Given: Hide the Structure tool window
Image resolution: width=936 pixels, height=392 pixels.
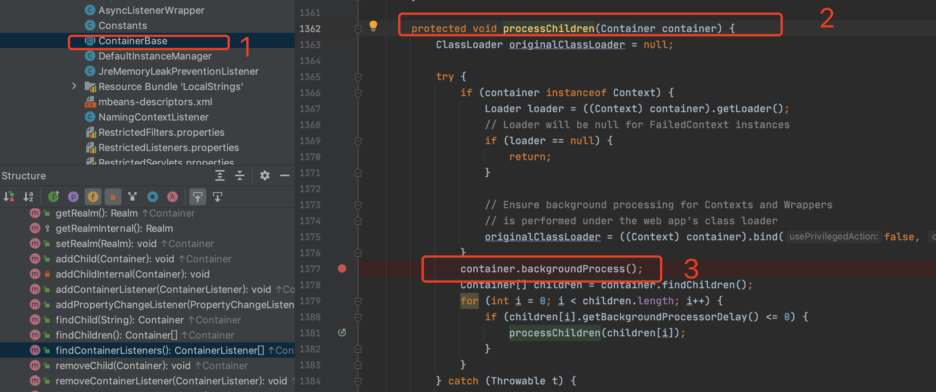Looking at the screenshot, I should click(x=285, y=175).
